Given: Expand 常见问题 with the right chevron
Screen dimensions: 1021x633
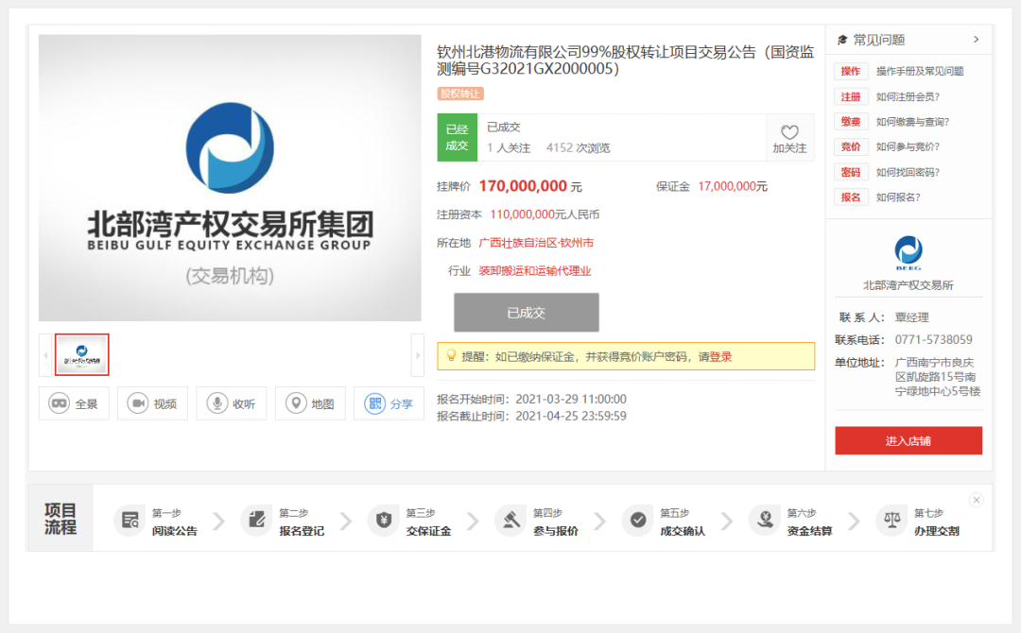Looking at the screenshot, I should (976, 40).
